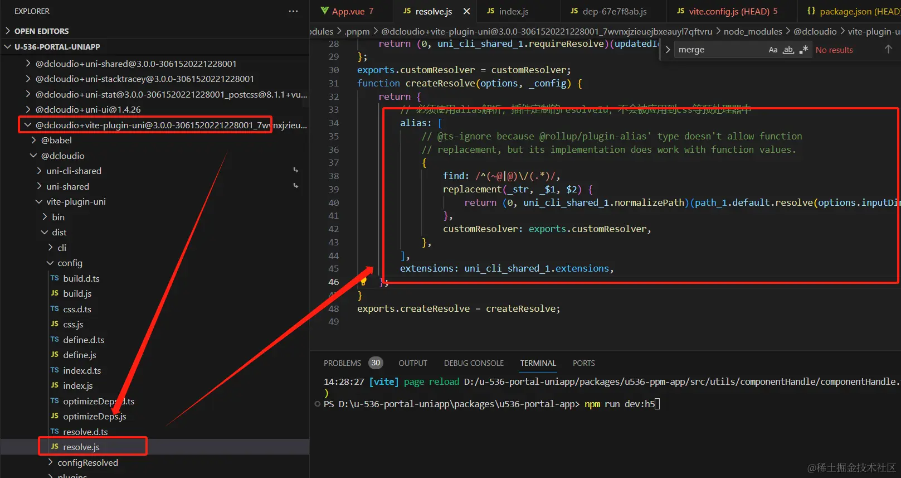Viewport: 901px width, 478px height.
Task: Expand the OPEN EDITORS section
Action: (8, 31)
